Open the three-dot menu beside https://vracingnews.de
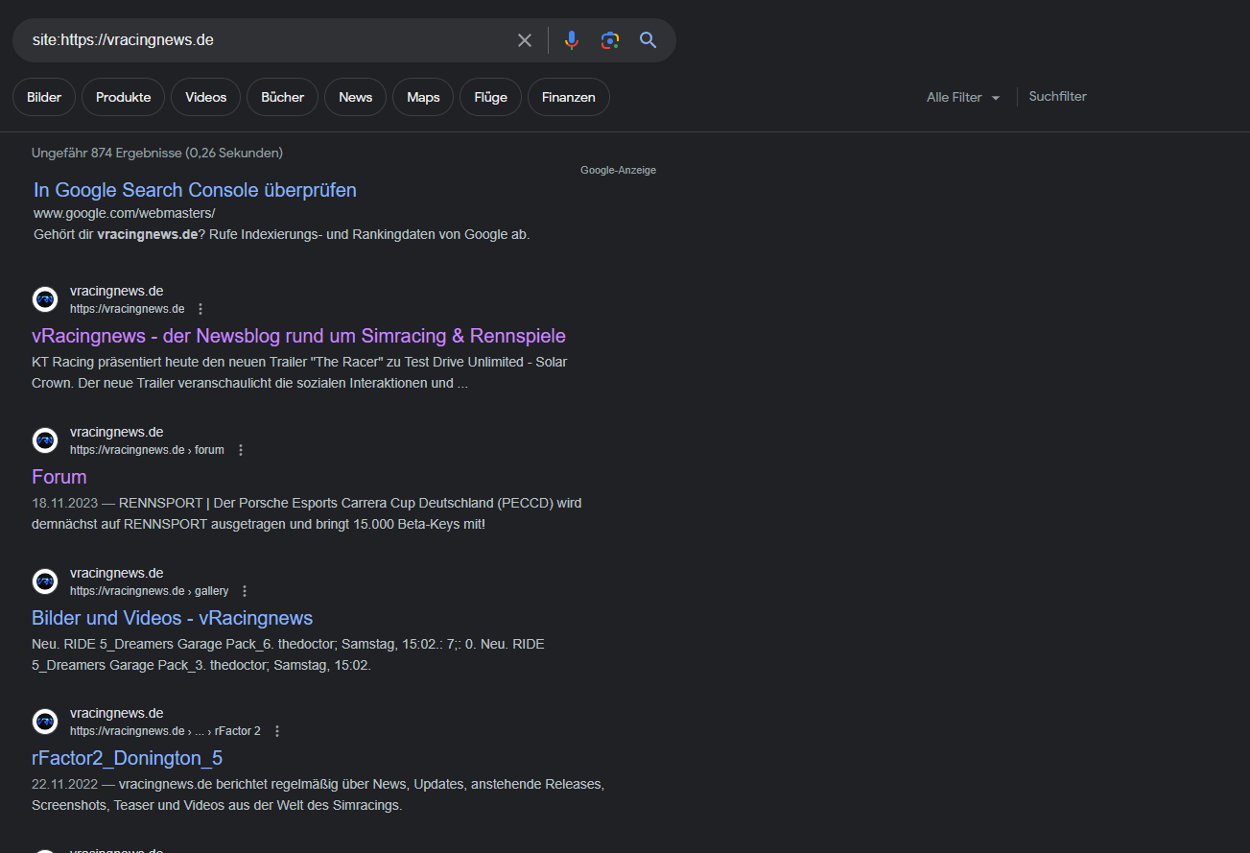This screenshot has width=1250, height=853. 200,309
